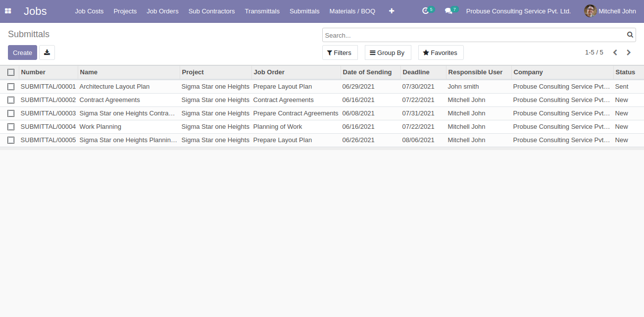Open the Job Orders menu
This screenshot has height=317, width=644.
(162, 11)
